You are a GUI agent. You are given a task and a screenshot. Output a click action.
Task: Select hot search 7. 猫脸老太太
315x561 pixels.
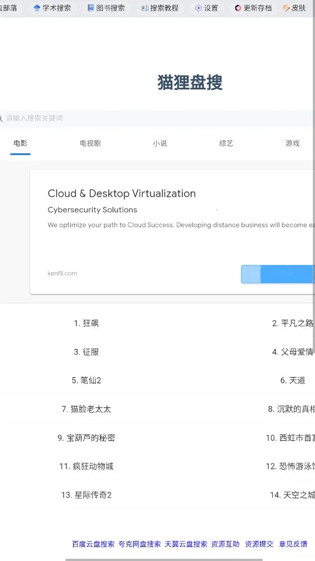(x=86, y=409)
